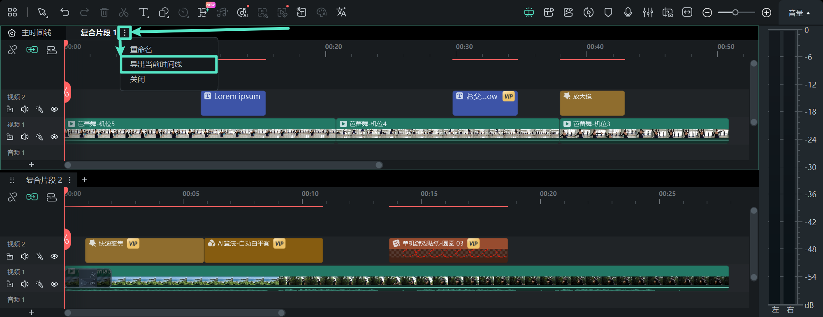Click the delete trash can icon
This screenshot has width=823, height=317.
104,12
